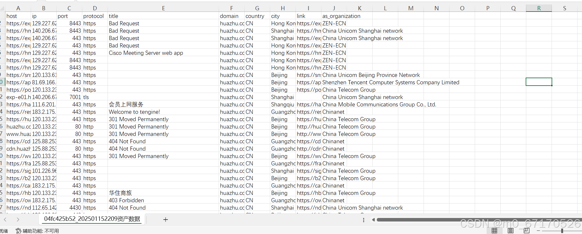Select column R header
This screenshot has width=582, height=234.
539,8
